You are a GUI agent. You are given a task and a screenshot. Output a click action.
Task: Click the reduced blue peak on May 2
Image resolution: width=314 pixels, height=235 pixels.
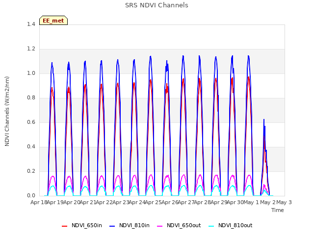pos(264,120)
